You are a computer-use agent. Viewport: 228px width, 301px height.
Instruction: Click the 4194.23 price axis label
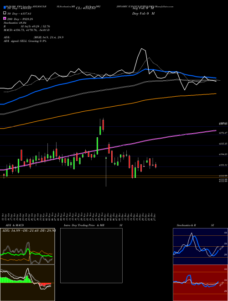[223, 154]
